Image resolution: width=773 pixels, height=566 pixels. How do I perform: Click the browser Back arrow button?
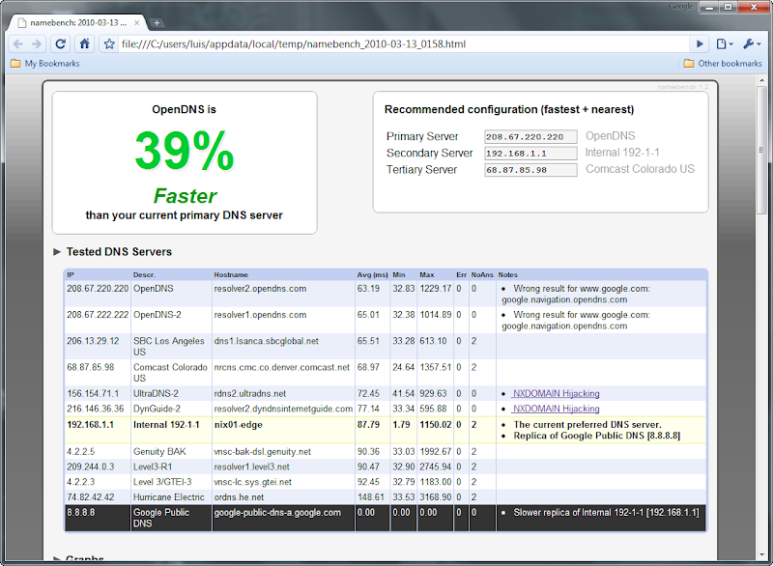[x=17, y=43]
